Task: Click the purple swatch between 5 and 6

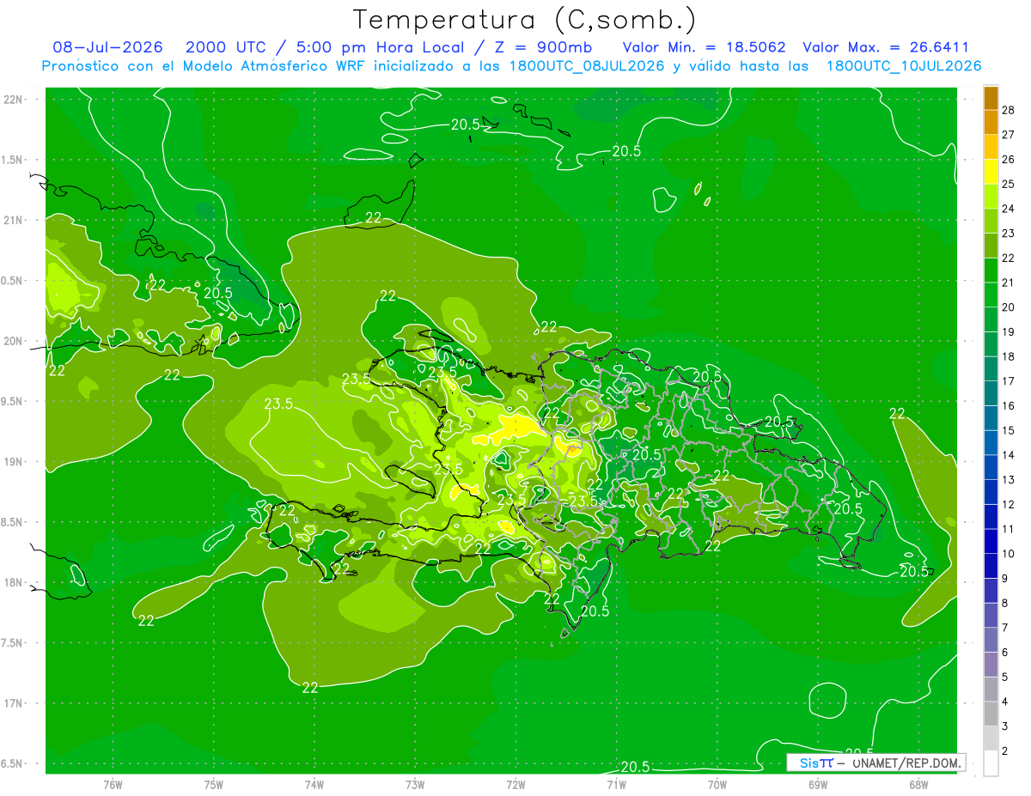Action: coord(991,665)
